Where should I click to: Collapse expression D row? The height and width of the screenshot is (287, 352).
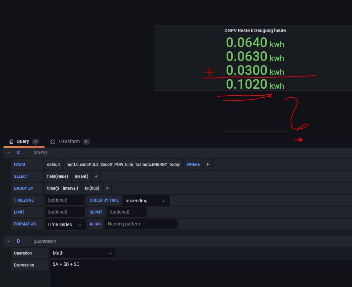[x=9, y=241]
